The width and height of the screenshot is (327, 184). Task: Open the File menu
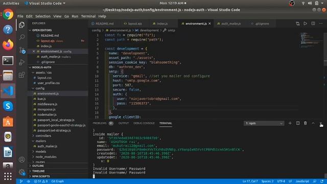[x=20, y=16]
